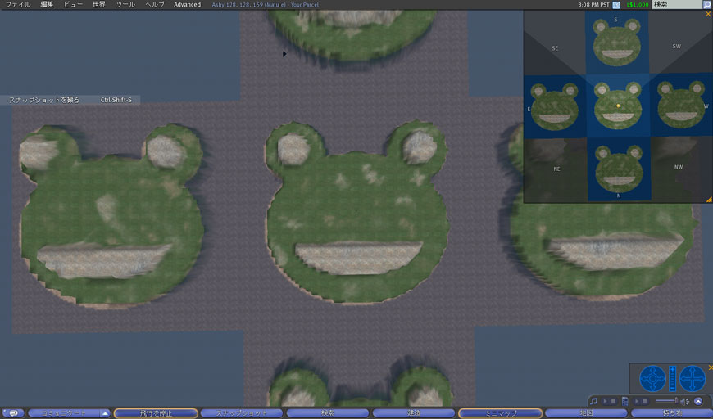Select the N frog tile in minimap
The image size is (713, 419).
(x=619, y=169)
